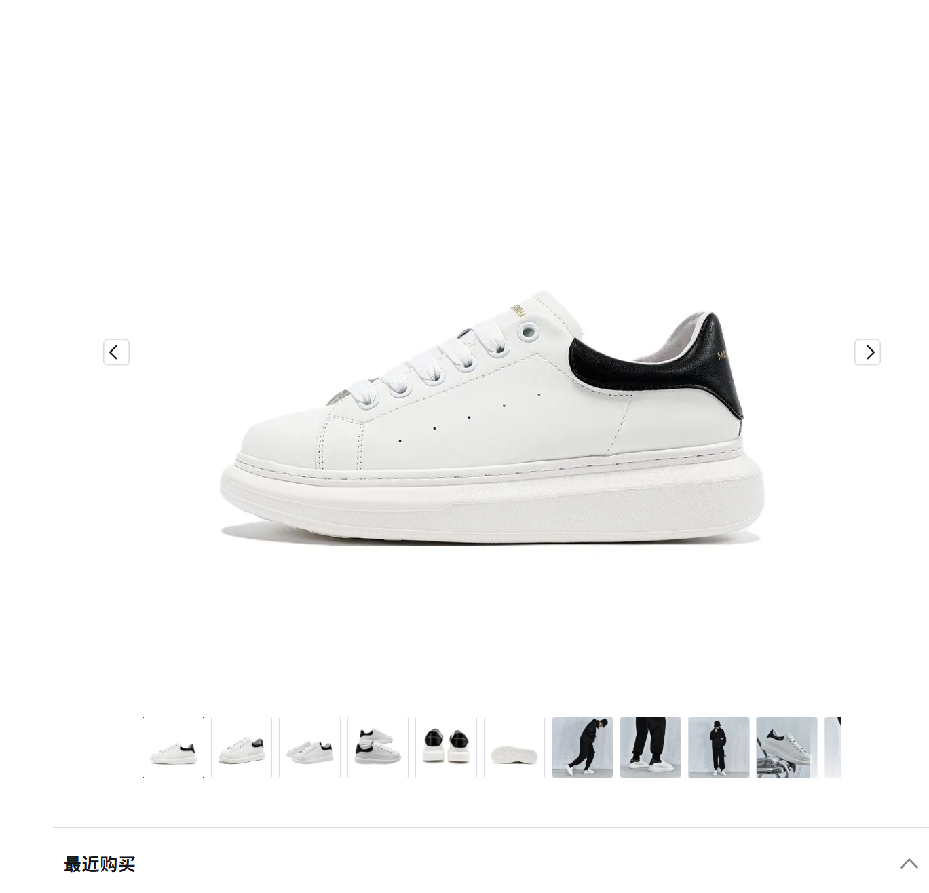Select the second angled sneaker thumbnail
Viewport: 929px width, 893px height.
pyautogui.click(x=242, y=747)
